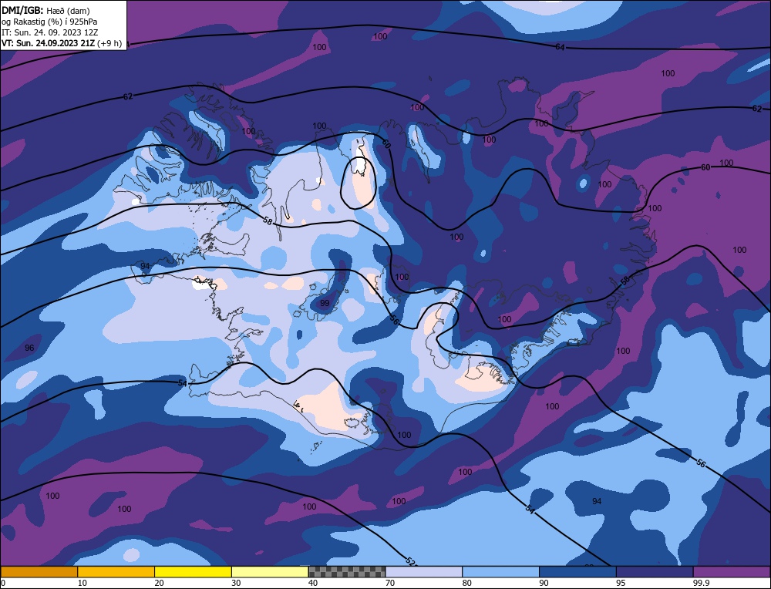This screenshot has height=589, width=771.
Task: Select the bright yellow 20–30 legend swatch
Action: coord(193,572)
